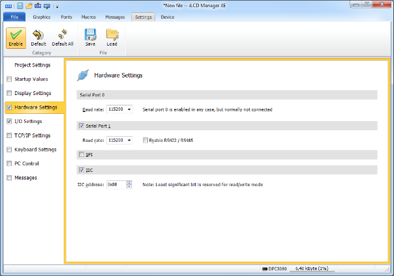Viewport: 394px width, 276px height.
Task: Open Serial Port 0 baud rate dropdown
Action: [x=129, y=109]
